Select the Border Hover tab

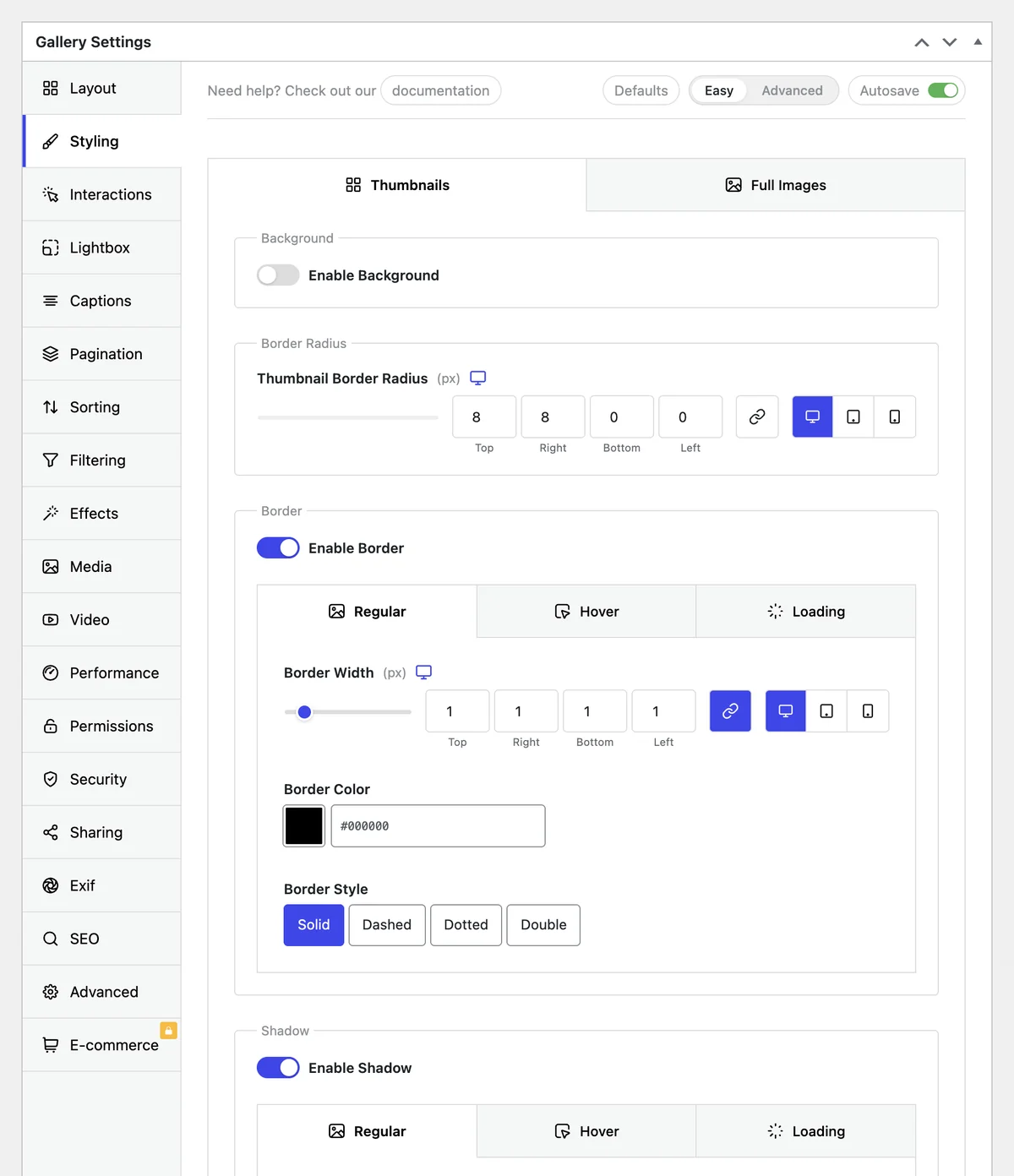[x=586, y=612]
